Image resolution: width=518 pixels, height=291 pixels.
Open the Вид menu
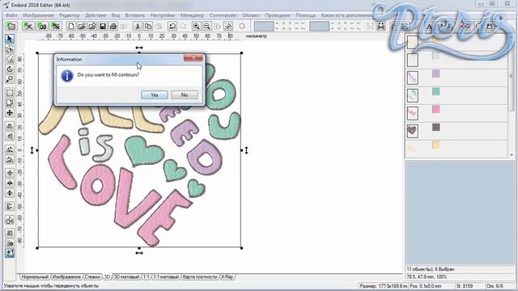point(116,15)
